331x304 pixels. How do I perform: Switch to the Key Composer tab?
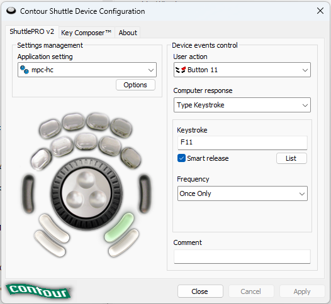point(86,33)
